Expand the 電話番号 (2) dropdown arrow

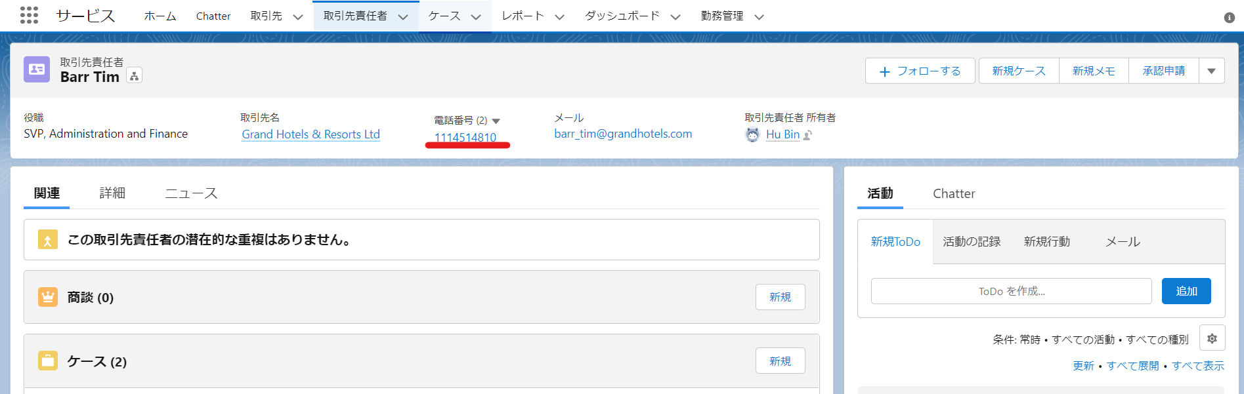tap(496, 121)
